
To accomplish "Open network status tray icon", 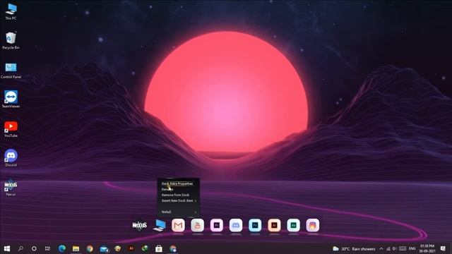I will click(388, 249).
